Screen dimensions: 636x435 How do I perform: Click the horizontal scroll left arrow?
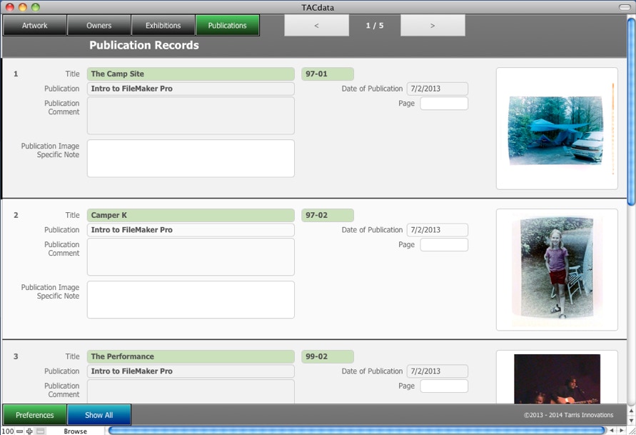point(612,431)
